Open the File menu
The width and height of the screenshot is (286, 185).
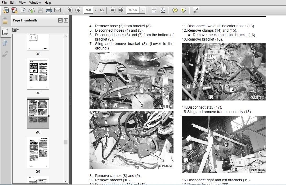(x=4, y=3)
